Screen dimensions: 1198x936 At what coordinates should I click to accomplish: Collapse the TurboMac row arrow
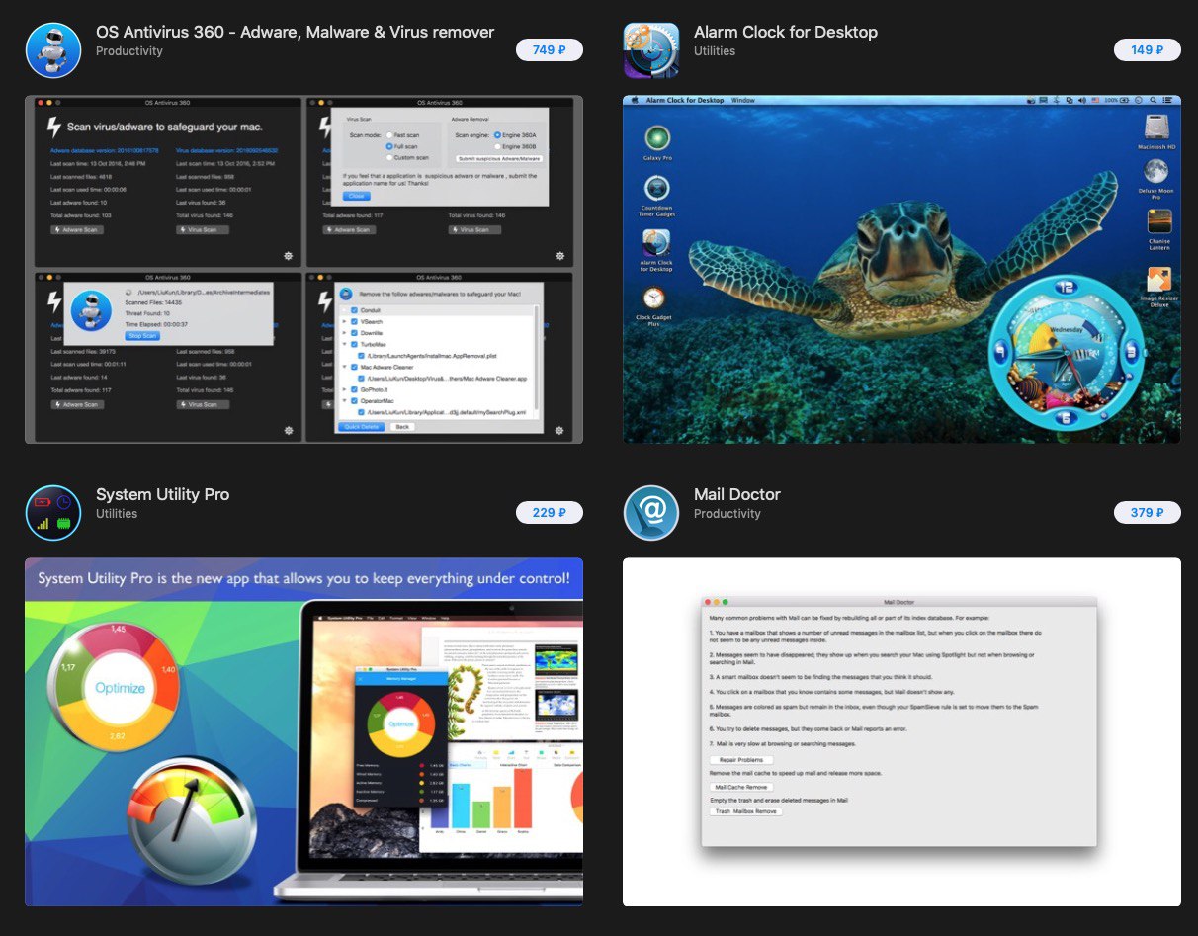[x=345, y=344]
